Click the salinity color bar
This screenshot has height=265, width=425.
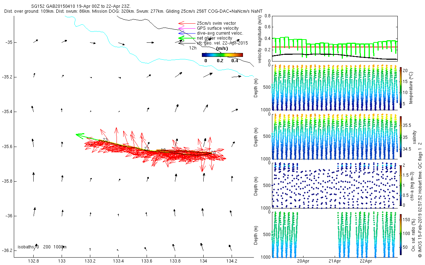pos(401,136)
